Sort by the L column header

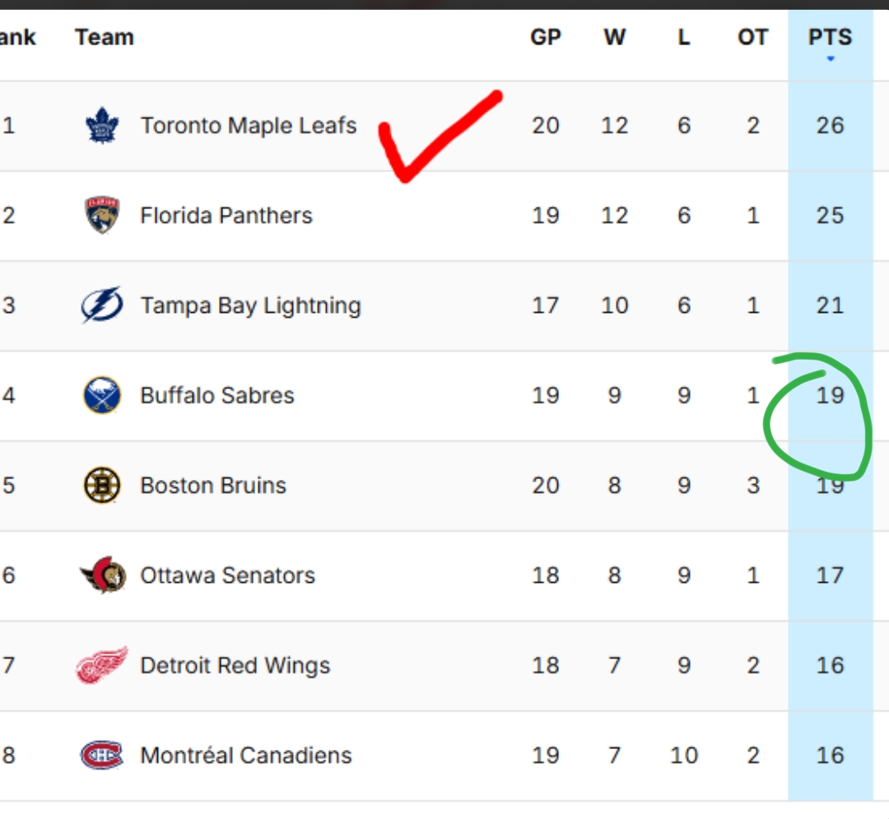point(684,37)
